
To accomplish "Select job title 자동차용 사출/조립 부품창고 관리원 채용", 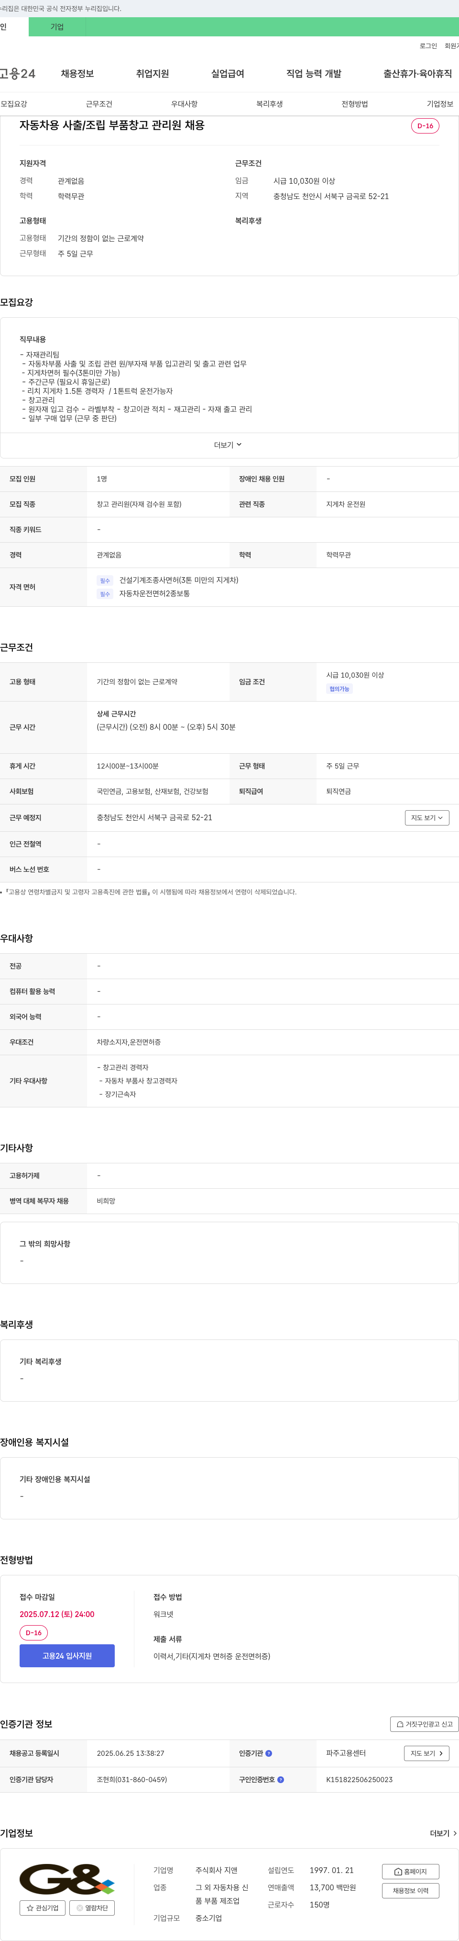I will [x=112, y=125].
